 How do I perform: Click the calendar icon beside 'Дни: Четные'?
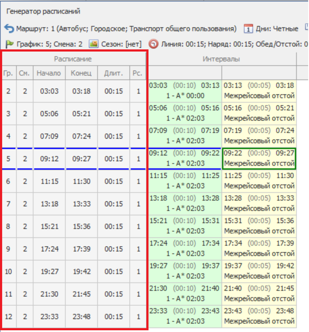click(248, 28)
